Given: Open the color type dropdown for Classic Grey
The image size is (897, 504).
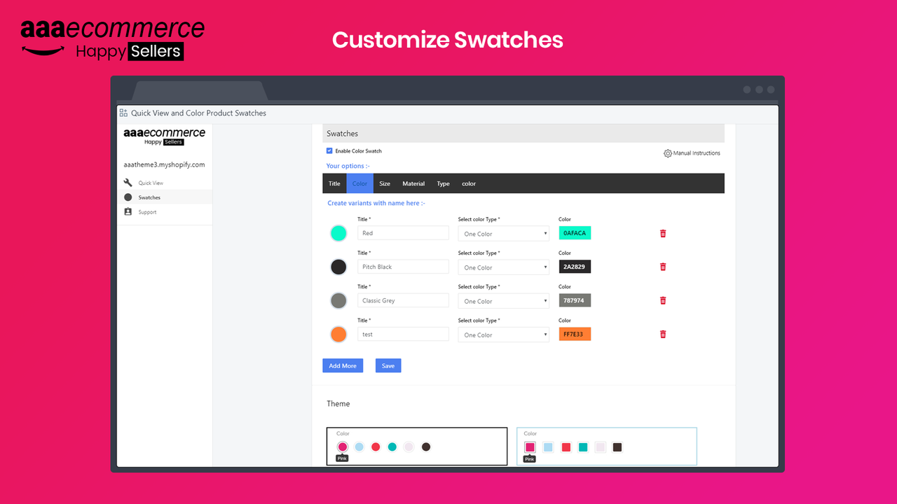Looking at the screenshot, I should (503, 301).
